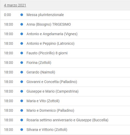130x135 pixels.
Task: Open Anna (Bisogno) TRIGESIMO event
Action: [49, 24]
